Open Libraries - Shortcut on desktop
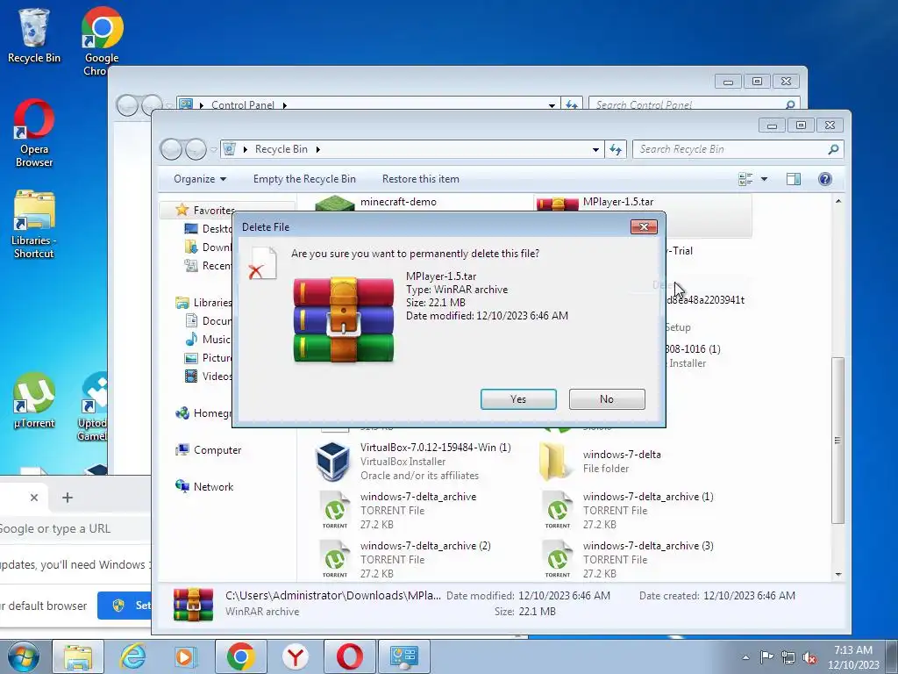This screenshot has width=898, height=674. 34,224
